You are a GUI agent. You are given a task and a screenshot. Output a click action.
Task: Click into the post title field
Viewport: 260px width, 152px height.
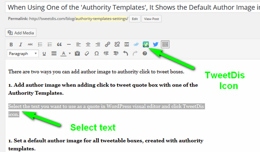click(133, 7)
